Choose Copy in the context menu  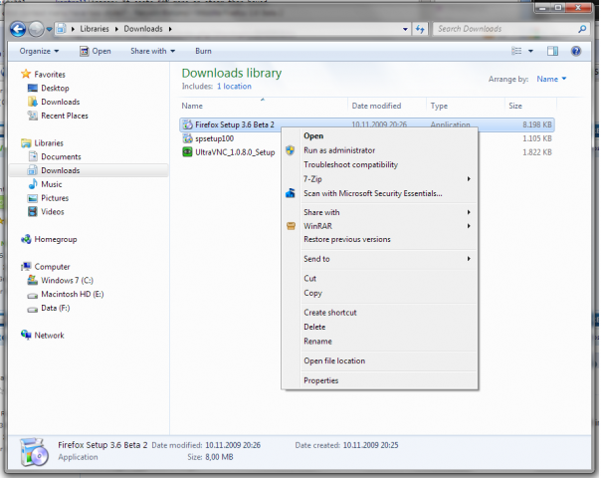click(x=388, y=293)
